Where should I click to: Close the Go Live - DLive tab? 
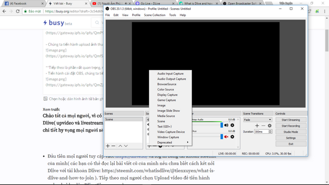point(173,4)
